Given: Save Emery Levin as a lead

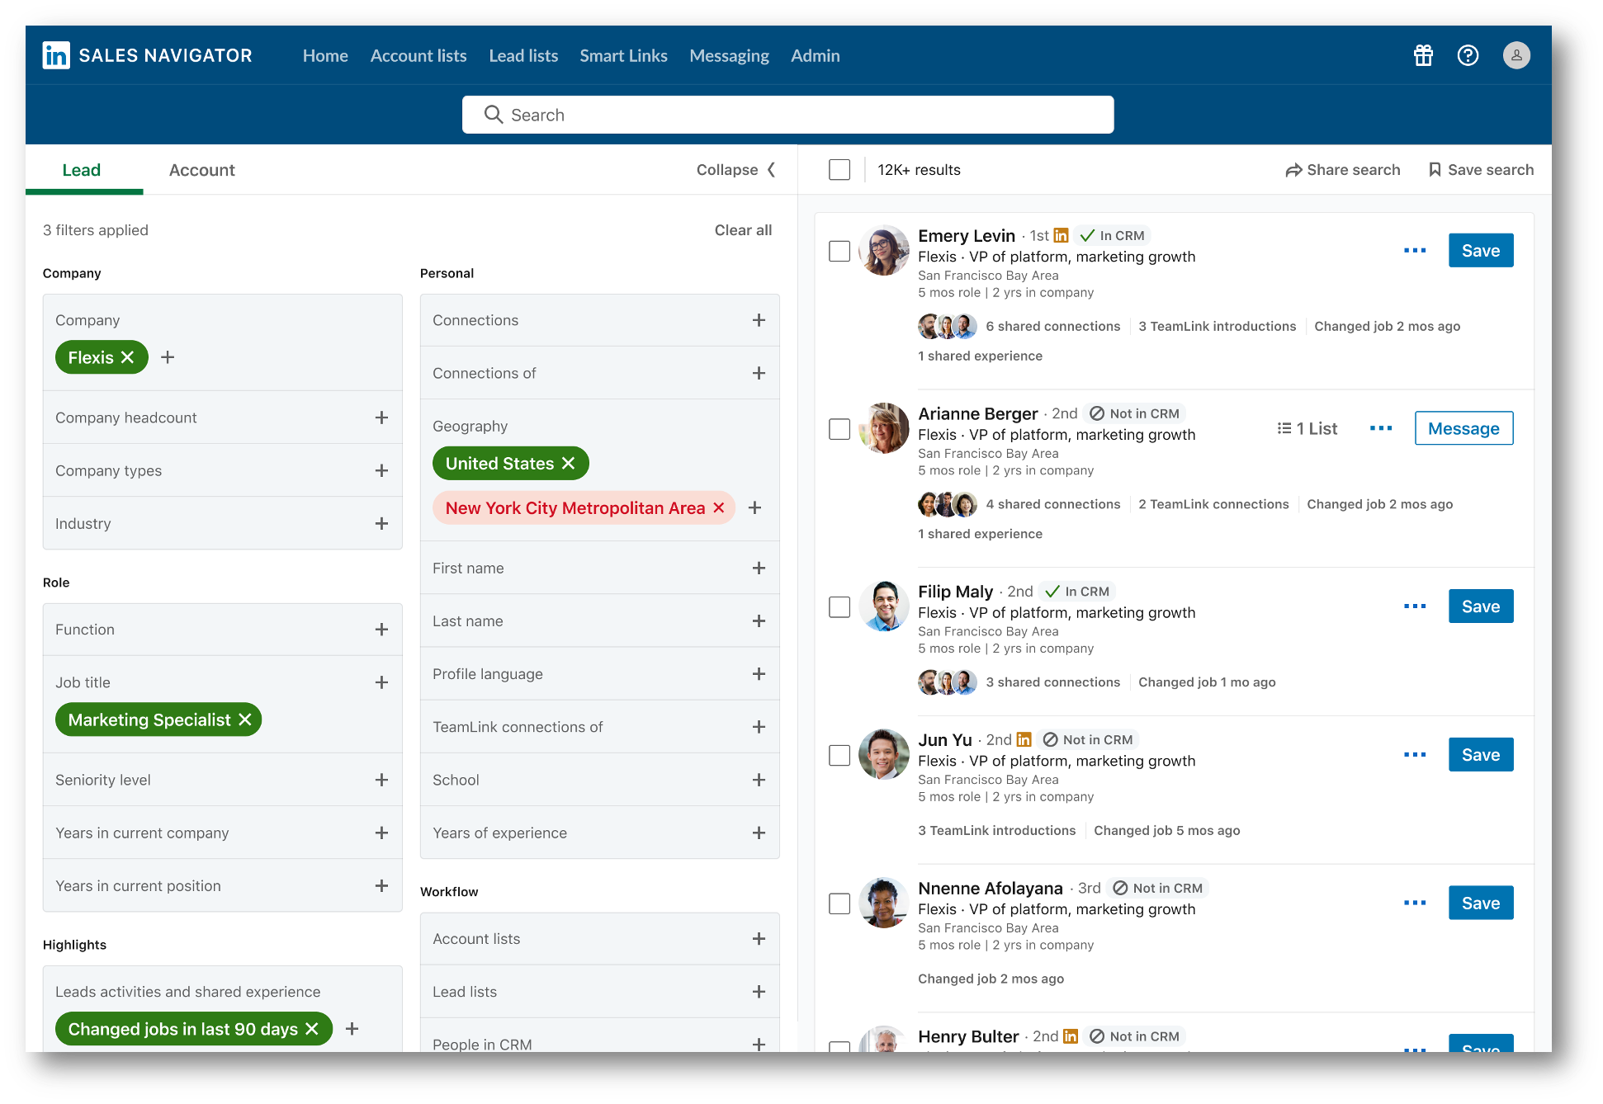Looking at the screenshot, I should [1481, 250].
